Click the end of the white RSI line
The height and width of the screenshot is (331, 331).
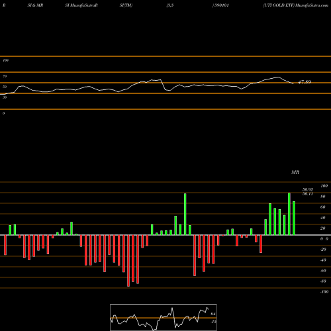pos(293,83)
